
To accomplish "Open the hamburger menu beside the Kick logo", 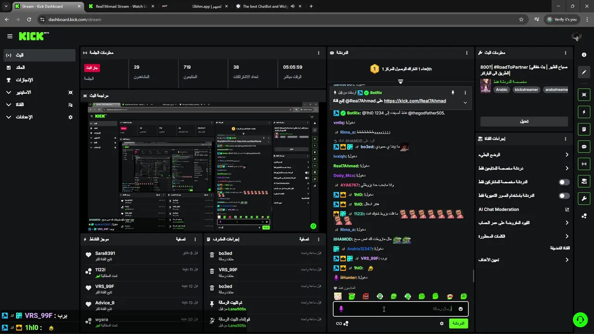I will [10, 36].
